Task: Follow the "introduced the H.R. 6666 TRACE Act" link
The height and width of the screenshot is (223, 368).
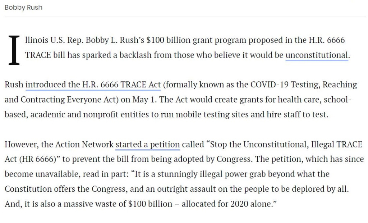Action: coord(93,85)
